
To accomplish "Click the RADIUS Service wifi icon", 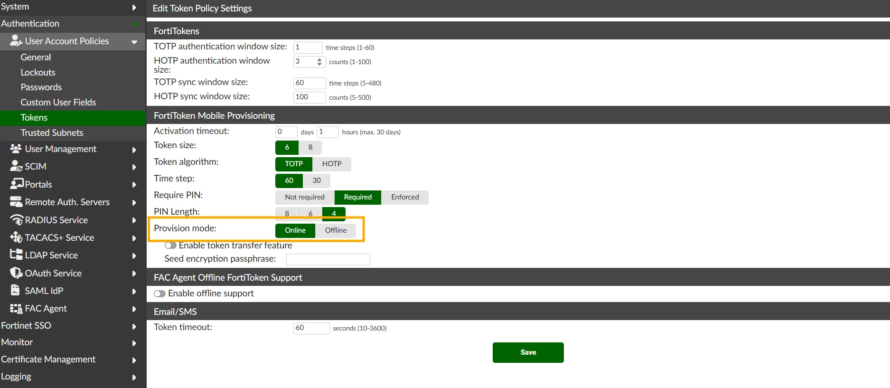I will coord(17,220).
